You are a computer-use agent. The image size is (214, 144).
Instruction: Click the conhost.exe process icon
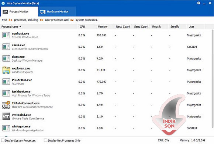point(6,35)
